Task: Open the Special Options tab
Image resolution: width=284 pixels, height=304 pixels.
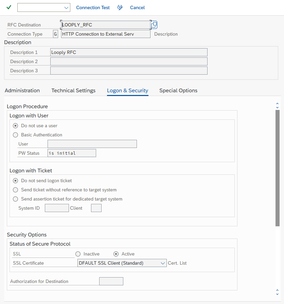Action: (x=178, y=91)
